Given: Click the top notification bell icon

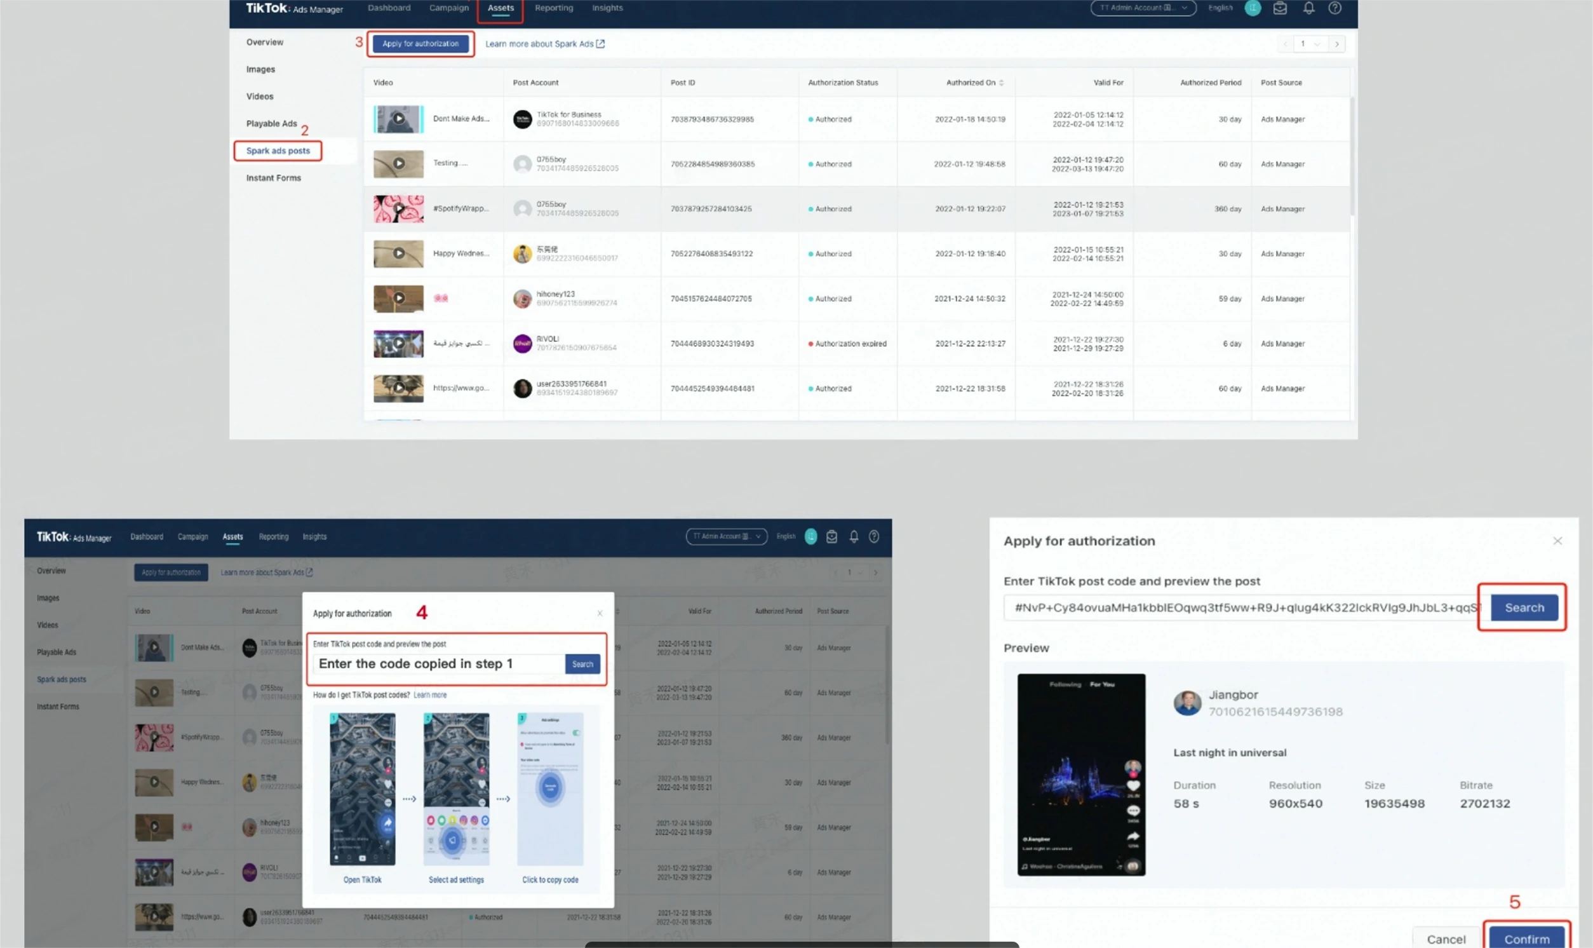Looking at the screenshot, I should [x=1308, y=8].
